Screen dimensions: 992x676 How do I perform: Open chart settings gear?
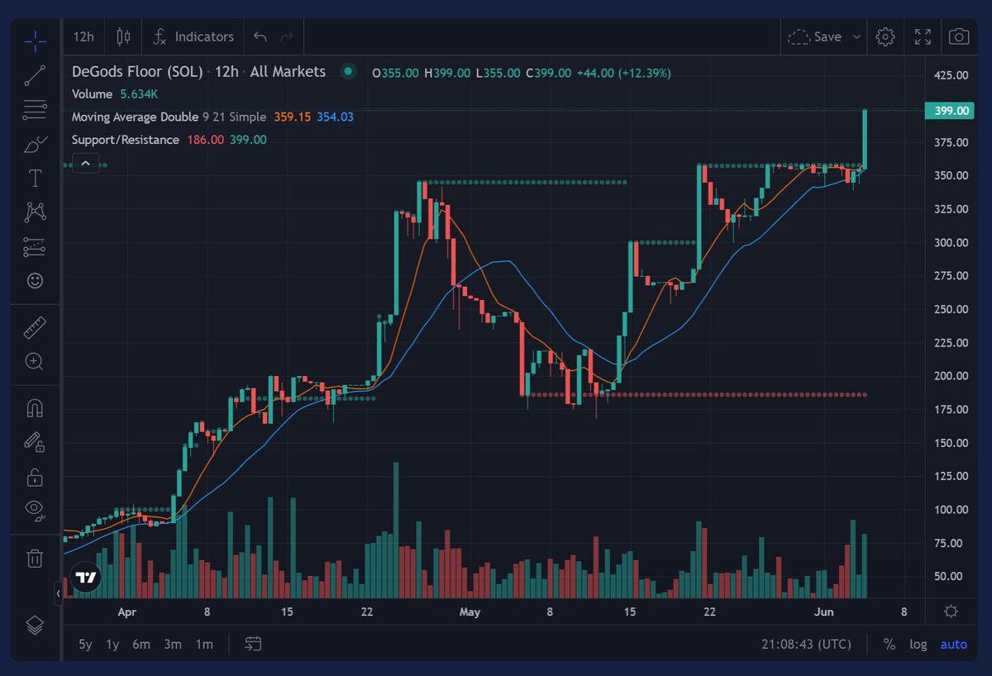pos(885,36)
